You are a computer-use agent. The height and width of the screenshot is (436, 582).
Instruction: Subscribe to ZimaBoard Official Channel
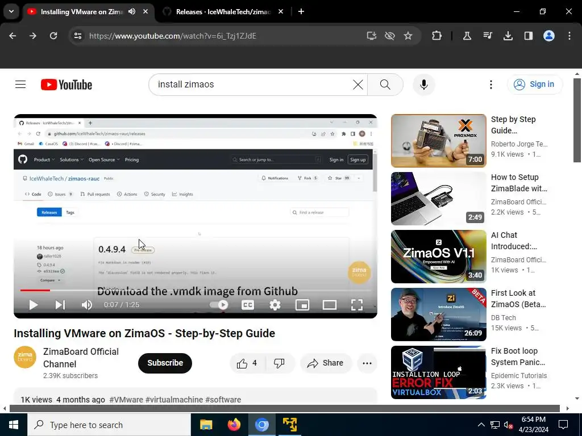click(x=165, y=363)
